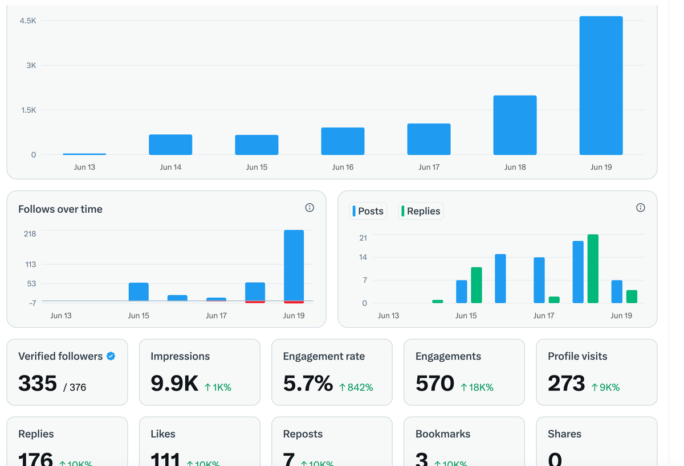
Task: Select the Engagement rate card
Action: pyautogui.click(x=332, y=372)
